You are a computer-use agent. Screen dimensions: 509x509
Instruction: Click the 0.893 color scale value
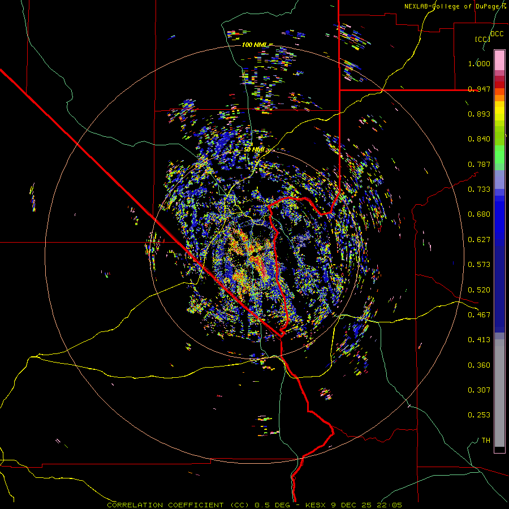click(479, 114)
